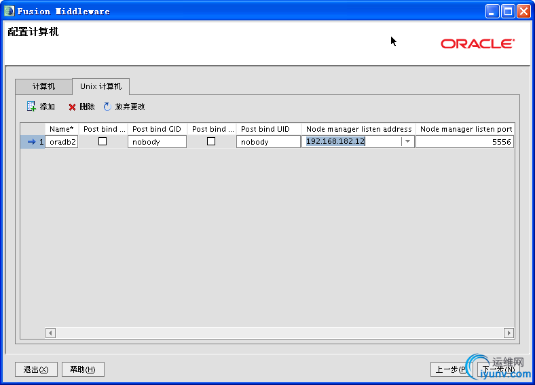Click the Post bind UID field with nobody
Viewport: 535px width, 385px height.
[x=268, y=142]
